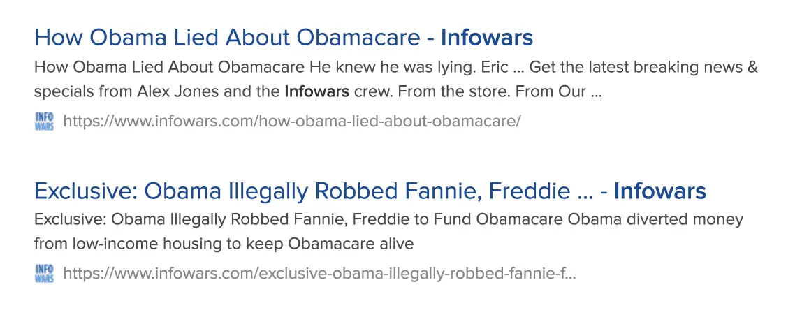
Task: Click the how-obama-lied-about-obamacare URL
Action: tap(292, 121)
